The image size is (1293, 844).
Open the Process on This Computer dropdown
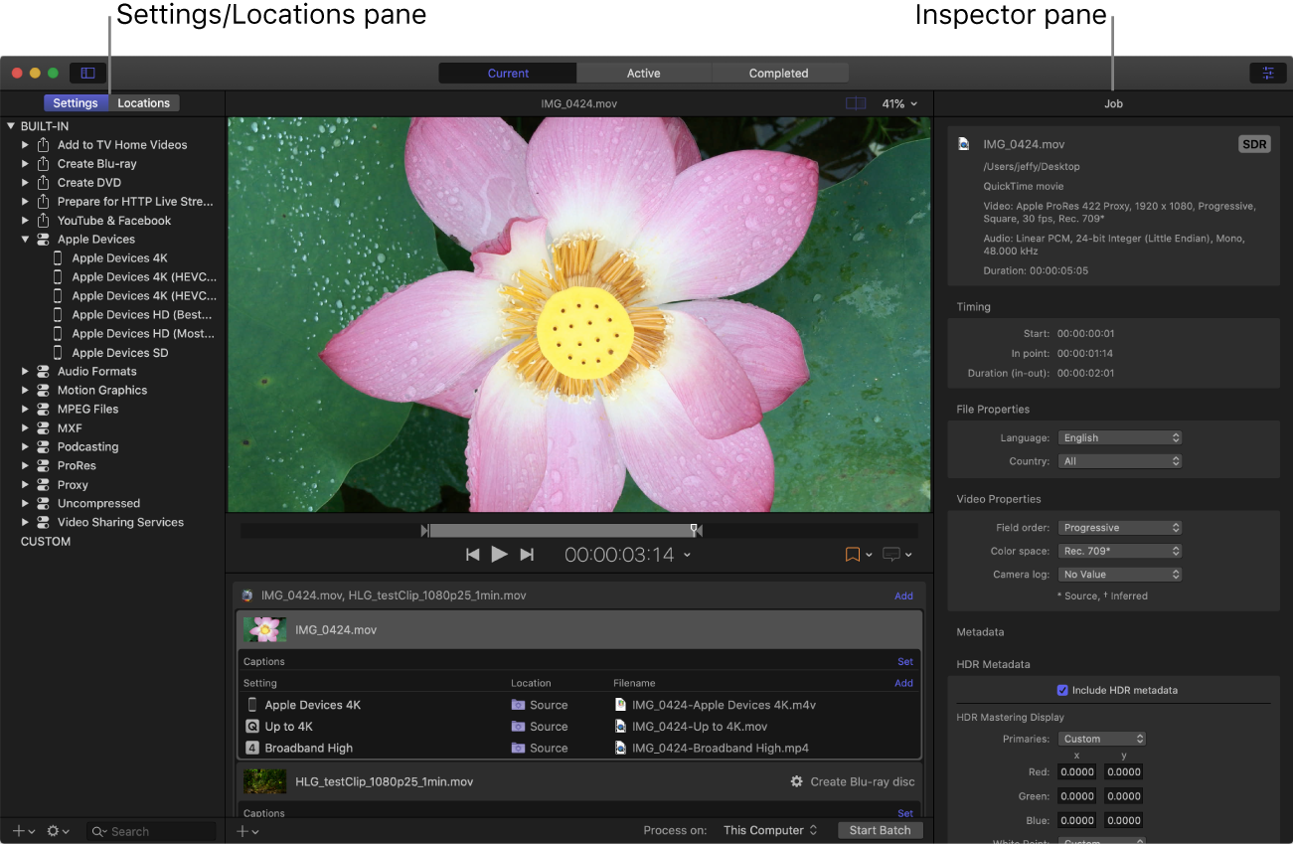click(x=769, y=829)
